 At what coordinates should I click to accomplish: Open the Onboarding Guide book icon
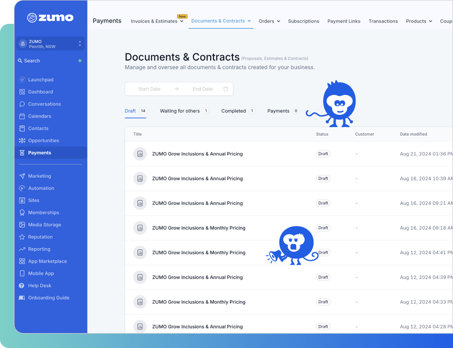[22, 298]
